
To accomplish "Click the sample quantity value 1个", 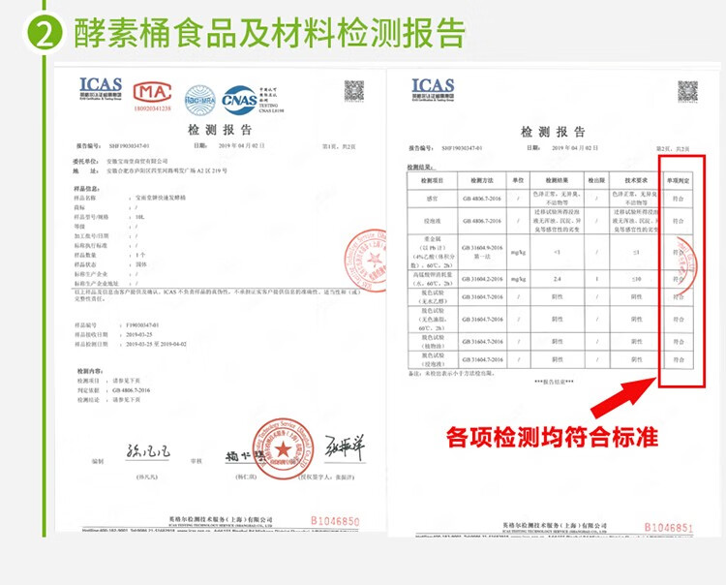I will [x=140, y=256].
